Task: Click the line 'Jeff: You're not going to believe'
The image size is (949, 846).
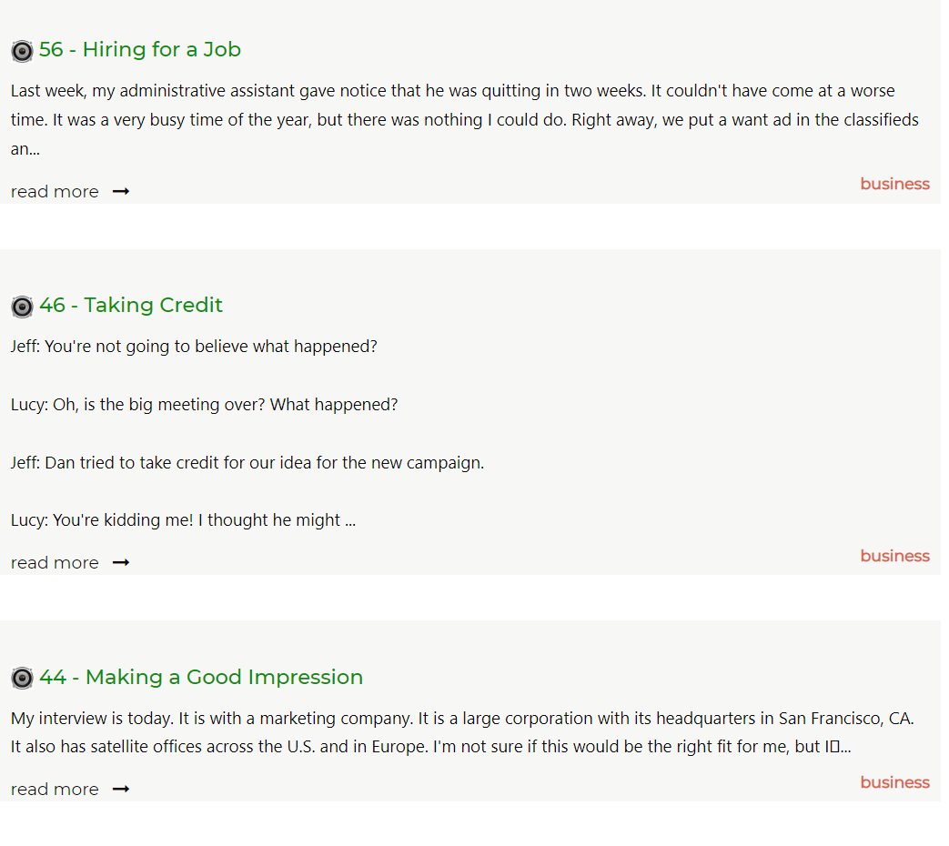Action: [194, 347]
